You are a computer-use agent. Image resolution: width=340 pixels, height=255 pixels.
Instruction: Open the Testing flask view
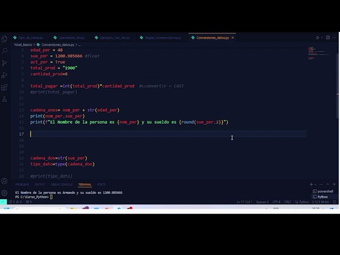(4, 99)
